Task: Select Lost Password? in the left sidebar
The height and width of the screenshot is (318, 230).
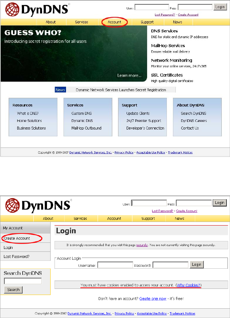Action: pyautogui.click(x=25, y=256)
